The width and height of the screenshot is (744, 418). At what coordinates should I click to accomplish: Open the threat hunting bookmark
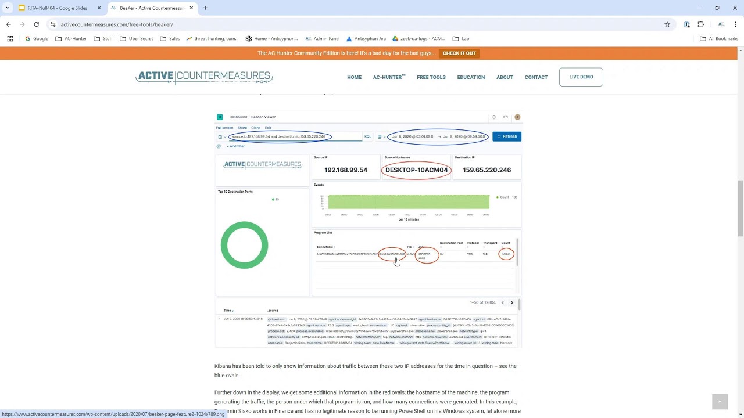212,38
